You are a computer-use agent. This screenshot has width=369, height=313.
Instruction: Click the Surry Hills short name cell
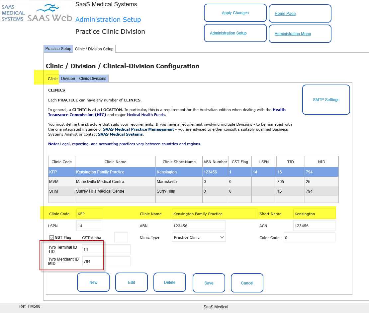point(179,191)
